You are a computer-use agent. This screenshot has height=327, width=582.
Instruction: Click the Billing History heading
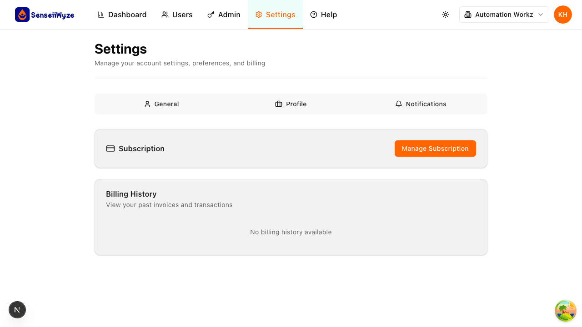click(x=131, y=194)
